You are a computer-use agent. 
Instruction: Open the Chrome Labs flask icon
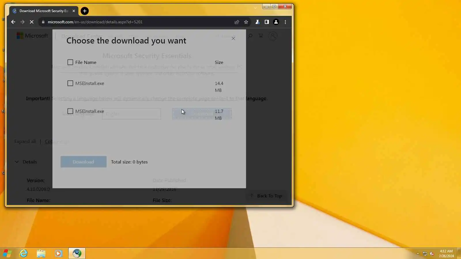[x=257, y=22]
